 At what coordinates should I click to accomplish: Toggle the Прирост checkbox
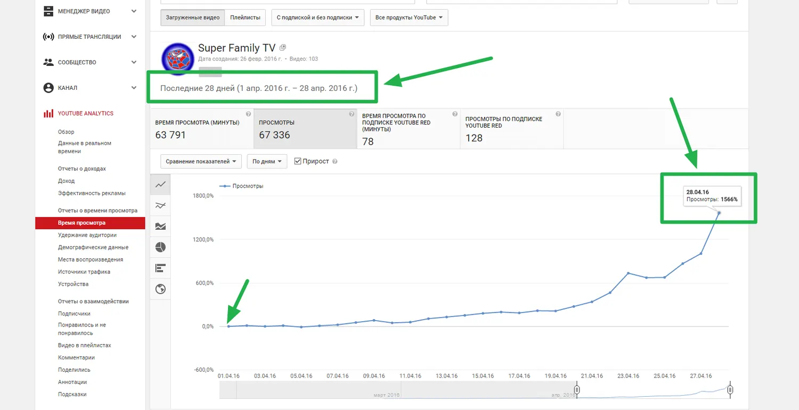coord(298,161)
